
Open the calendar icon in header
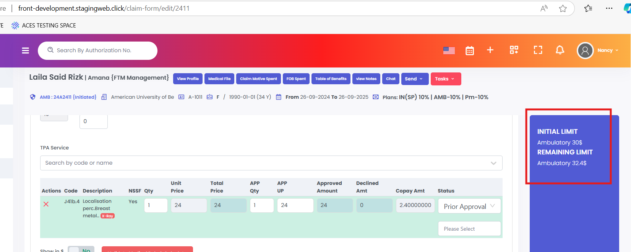click(x=470, y=50)
